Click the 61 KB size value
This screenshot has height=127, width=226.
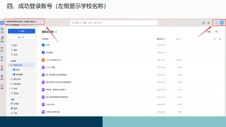pos(180,104)
